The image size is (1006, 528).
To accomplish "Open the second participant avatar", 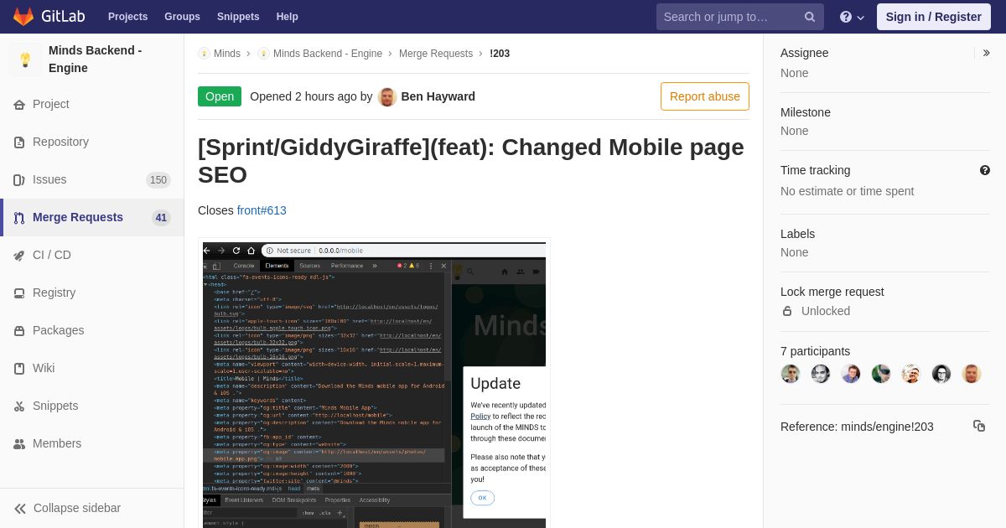I will pyautogui.click(x=821, y=374).
